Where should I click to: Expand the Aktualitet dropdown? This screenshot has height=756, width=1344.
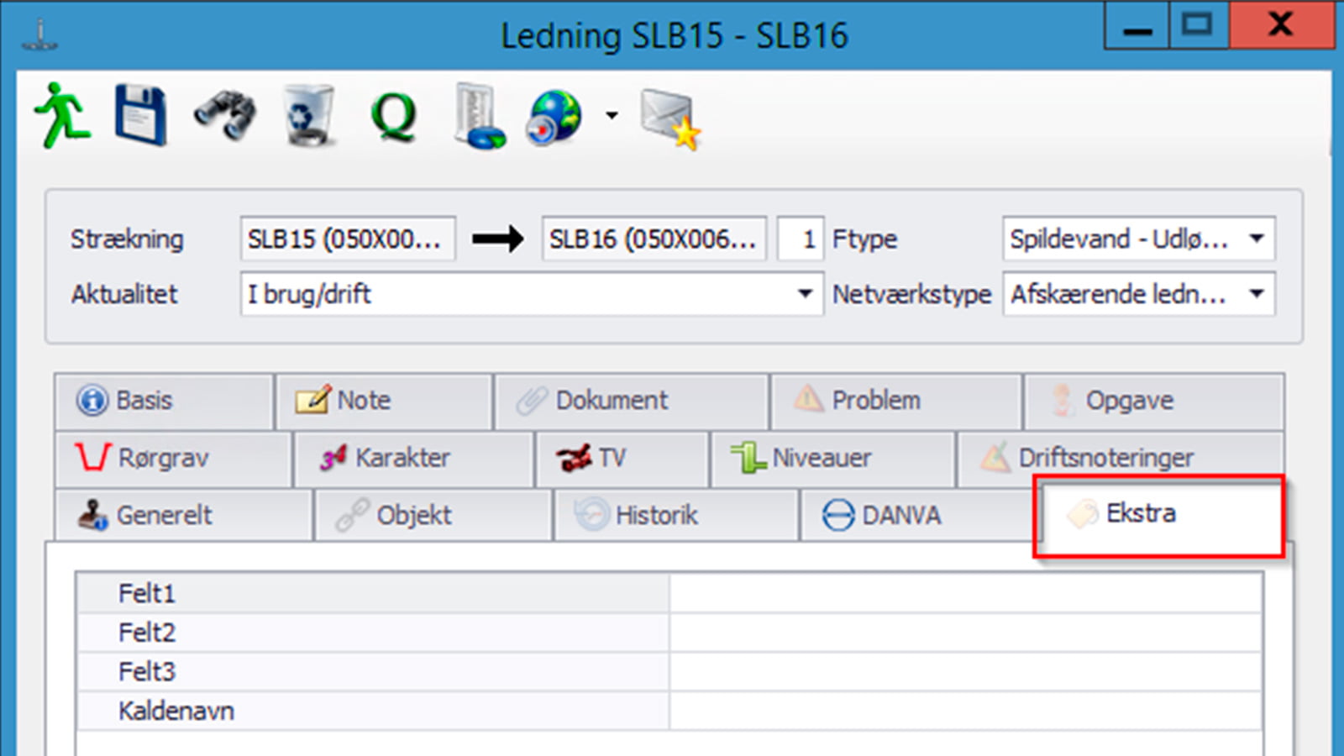point(805,294)
